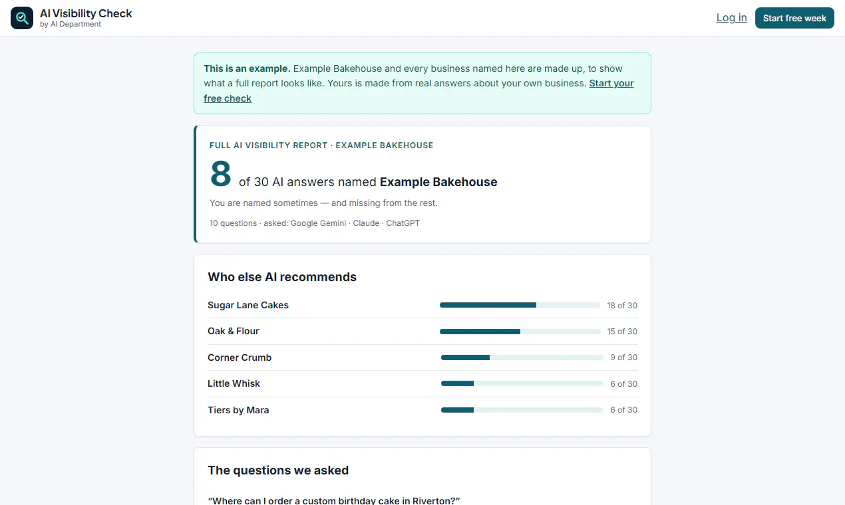Click the 'This is an example.' bold text
This screenshot has height=505, width=845.
click(x=247, y=68)
